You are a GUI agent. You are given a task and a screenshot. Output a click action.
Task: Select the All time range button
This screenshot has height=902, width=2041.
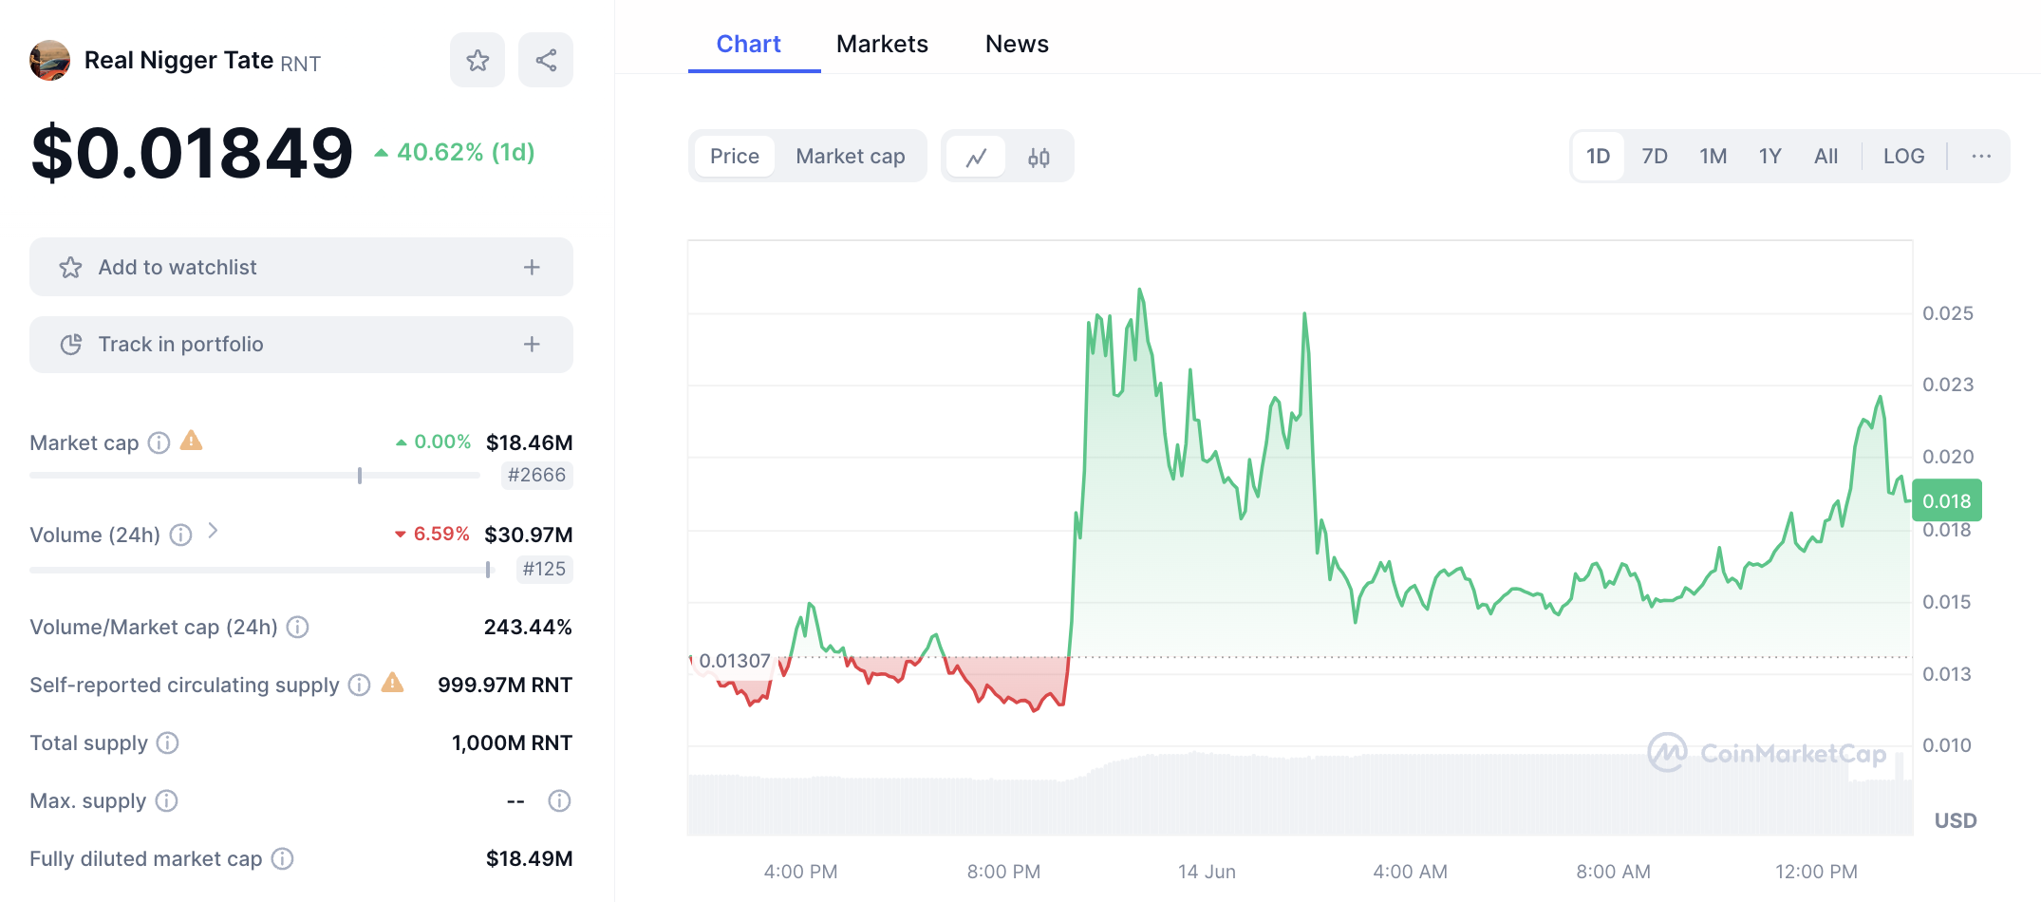[1826, 157]
